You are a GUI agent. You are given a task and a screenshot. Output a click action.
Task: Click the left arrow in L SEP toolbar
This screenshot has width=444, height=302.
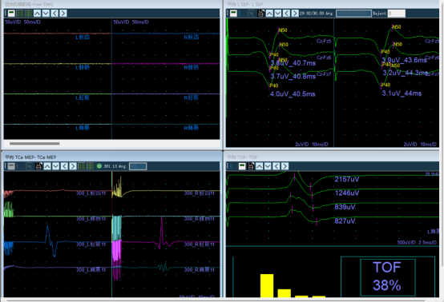286,13
